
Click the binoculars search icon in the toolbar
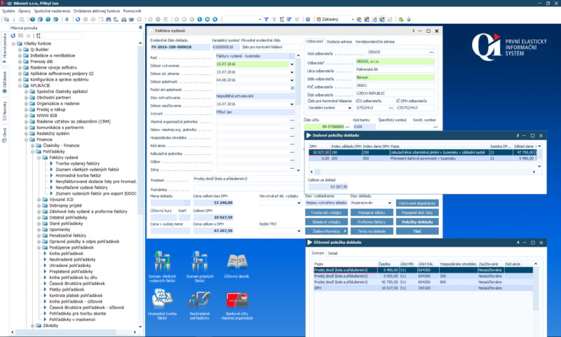(x=109, y=20)
